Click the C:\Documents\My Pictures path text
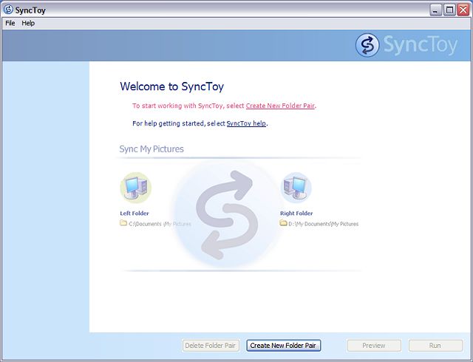This screenshot has width=473, height=362. pyautogui.click(x=160, y=224)
